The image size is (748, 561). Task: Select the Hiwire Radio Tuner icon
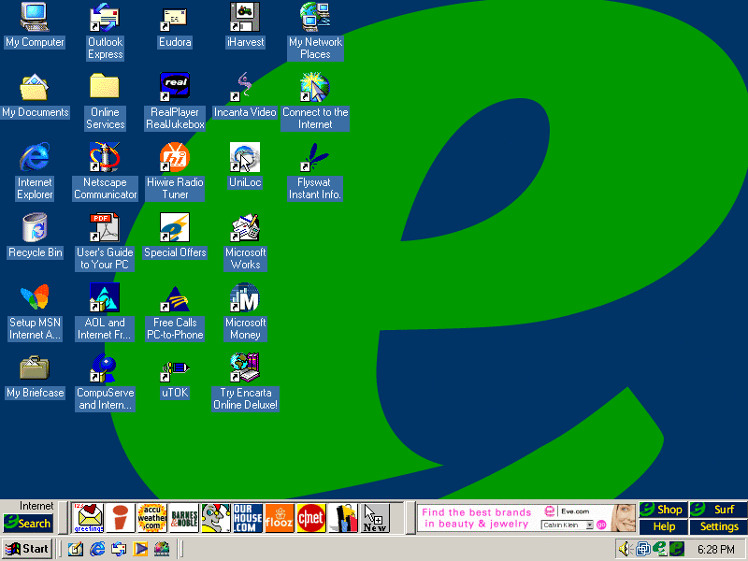(175, 157)
